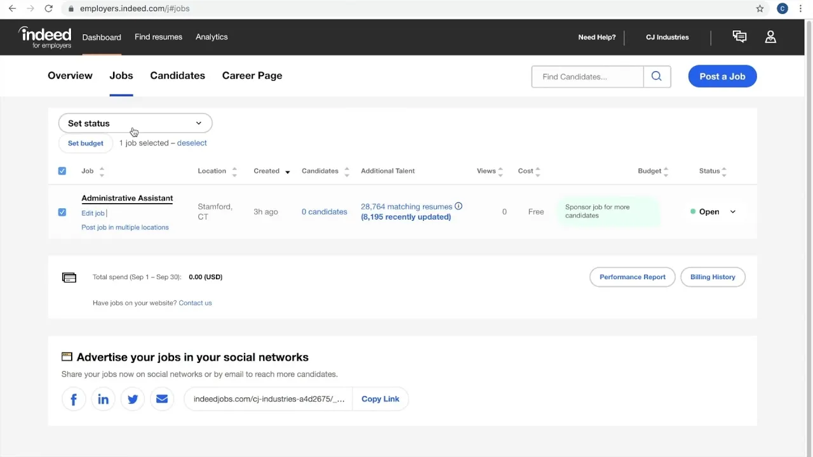This screenshot has width=813, height=457.
Task: Open the Career Page tab
Action: (x=252, y=76)
